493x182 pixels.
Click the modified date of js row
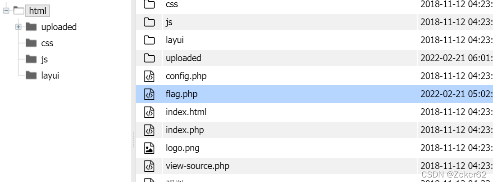click(456, 22)
